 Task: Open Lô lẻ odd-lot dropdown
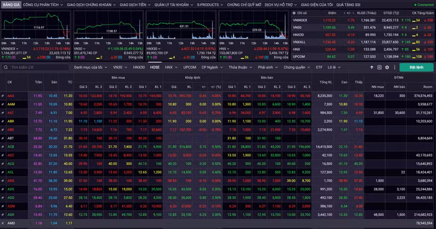coord(334,67)
